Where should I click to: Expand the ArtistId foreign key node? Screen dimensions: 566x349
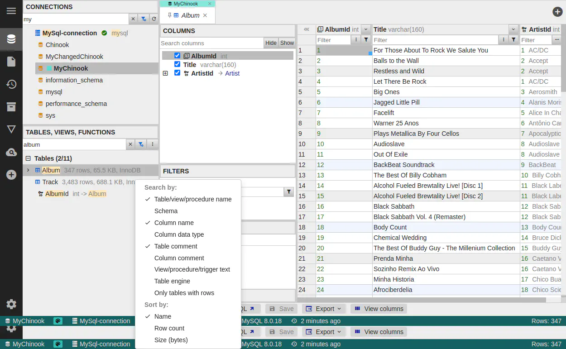coord(165,73)
